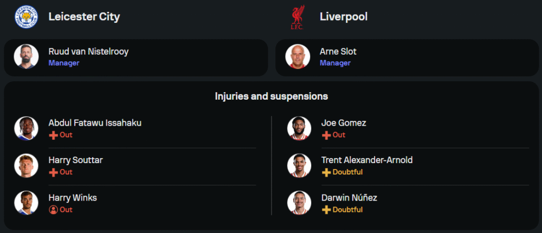Click the injury cross under Abdul Fatawu Issahaku

coord(53,135)
